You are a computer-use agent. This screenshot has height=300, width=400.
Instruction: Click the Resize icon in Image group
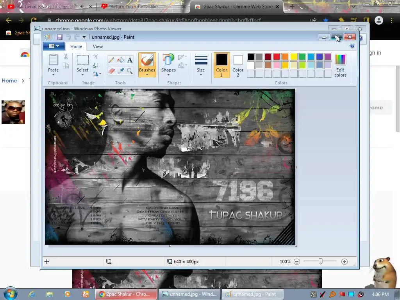pyautogui.click(x=95, y=65)
